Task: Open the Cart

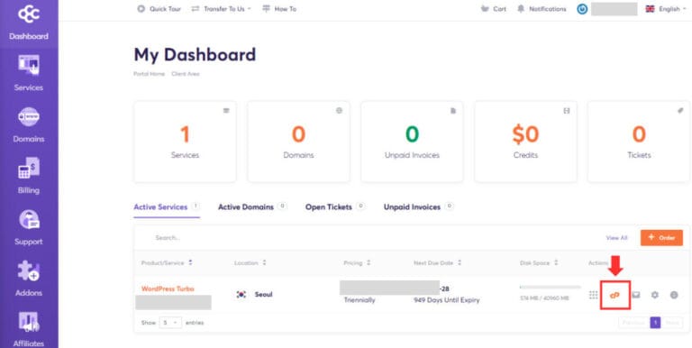Action: click(x=494, y=9)
